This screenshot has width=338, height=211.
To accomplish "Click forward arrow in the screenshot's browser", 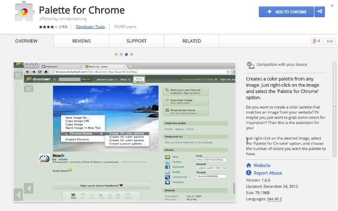I will (x=33, y=72).
